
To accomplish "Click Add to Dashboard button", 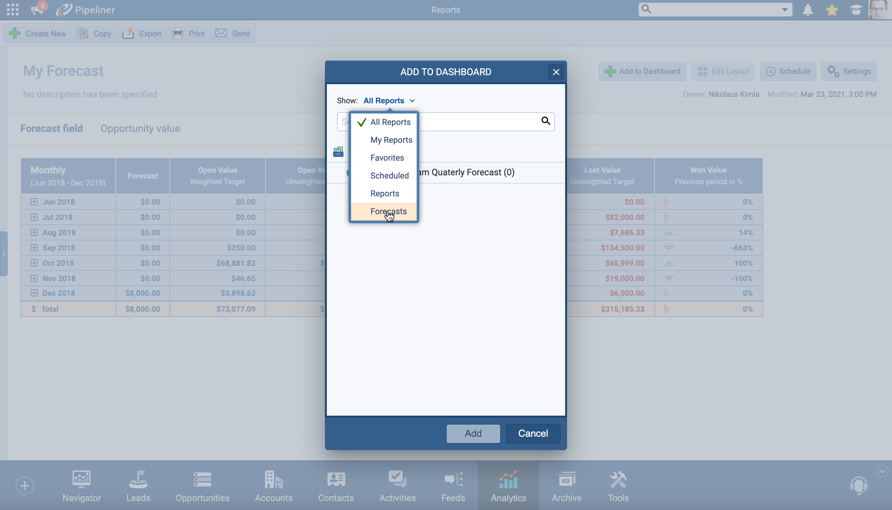I will [642, 71].
